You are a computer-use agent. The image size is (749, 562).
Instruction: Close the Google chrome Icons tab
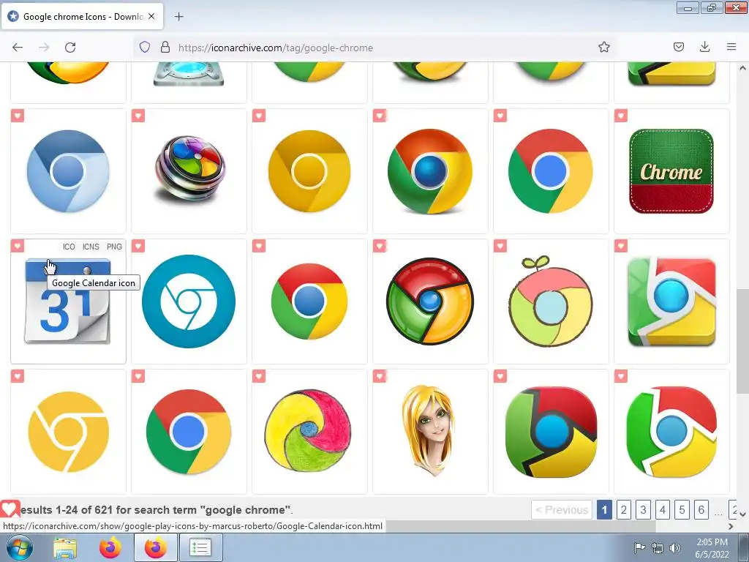tap(151, 16)
